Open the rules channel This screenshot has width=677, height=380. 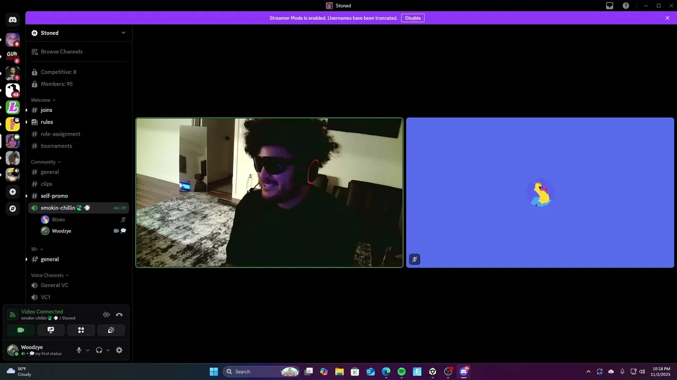78,122
